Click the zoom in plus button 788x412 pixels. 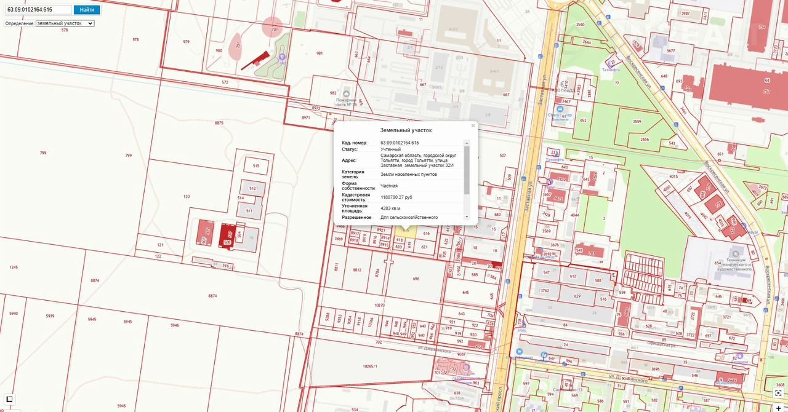click(x=778, y=407)
